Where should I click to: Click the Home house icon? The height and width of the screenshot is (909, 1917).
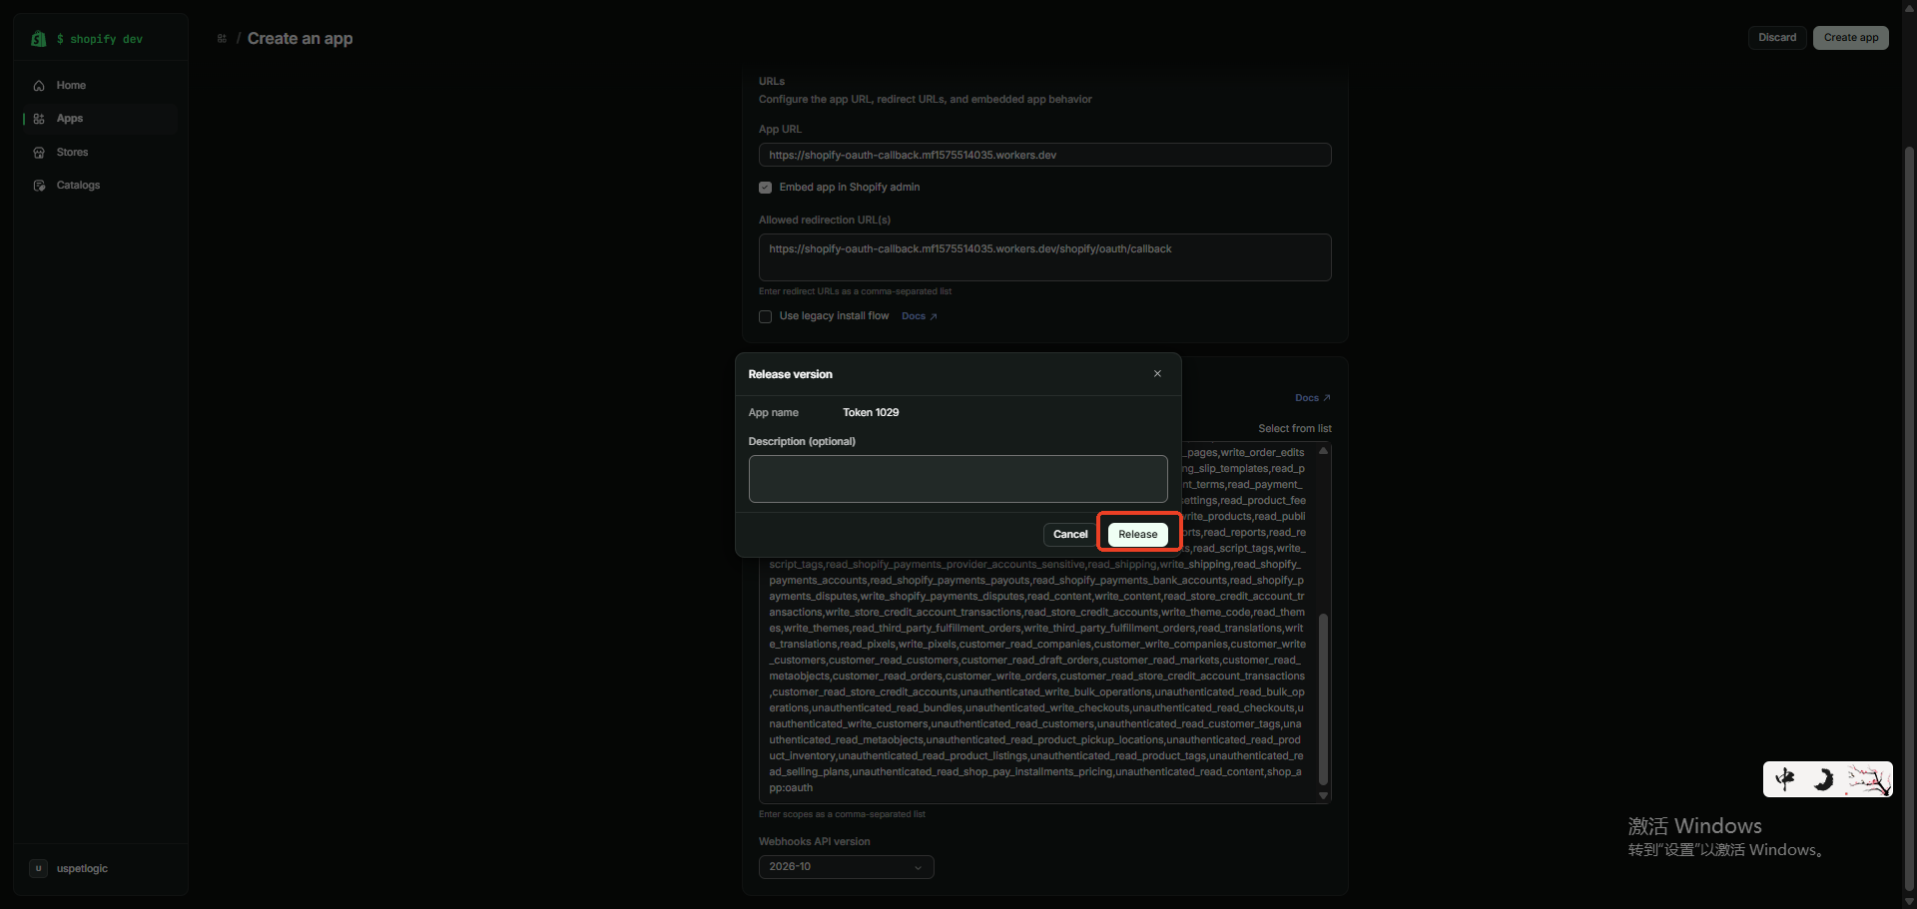pos(39,86)
